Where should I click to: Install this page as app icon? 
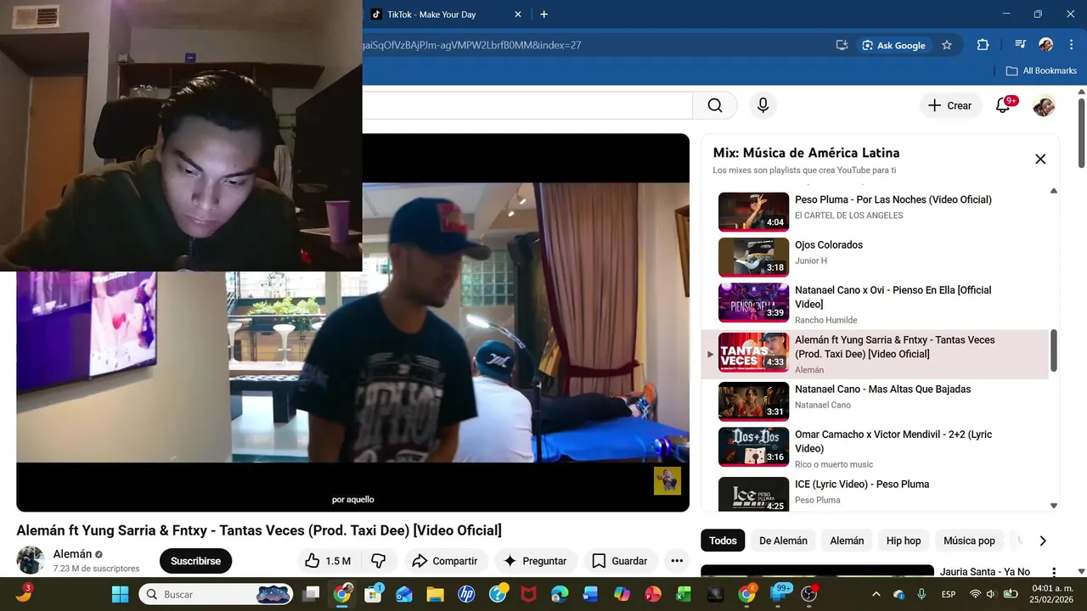pos(842,45)
